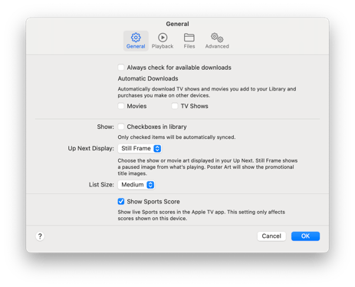355x287 pixels.
Task: Select the General gear icon tab
Action: 136,41
